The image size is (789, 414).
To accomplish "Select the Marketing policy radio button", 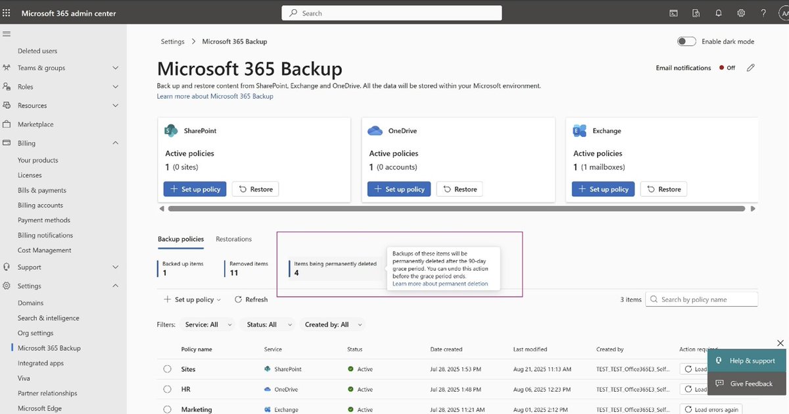I will 168,409.
